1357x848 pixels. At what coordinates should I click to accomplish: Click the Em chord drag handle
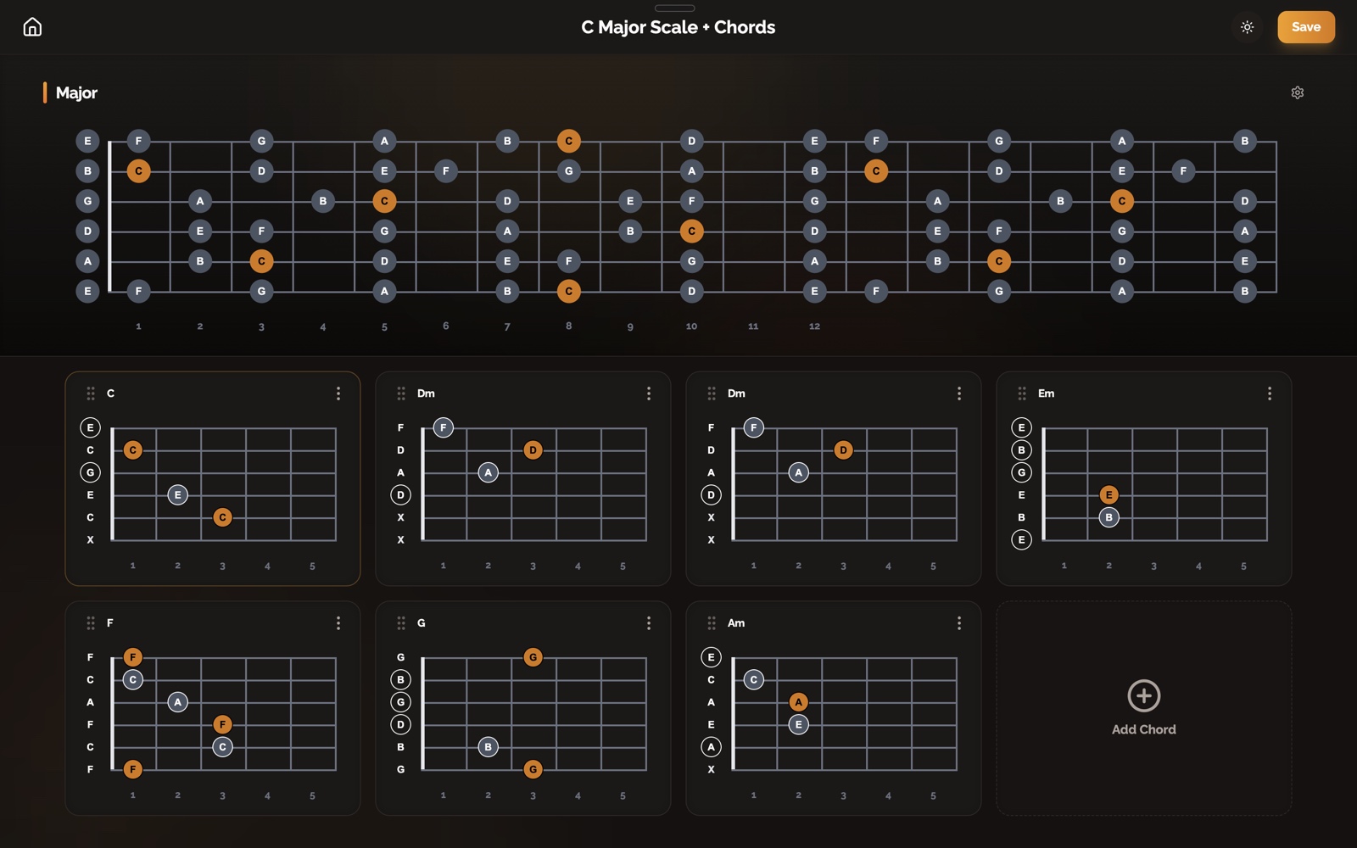coord(1022,393)
